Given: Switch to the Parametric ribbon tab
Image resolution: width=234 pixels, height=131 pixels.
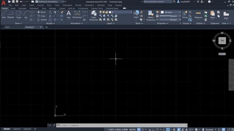Looking at the screenshot, I should coord(34,8).
